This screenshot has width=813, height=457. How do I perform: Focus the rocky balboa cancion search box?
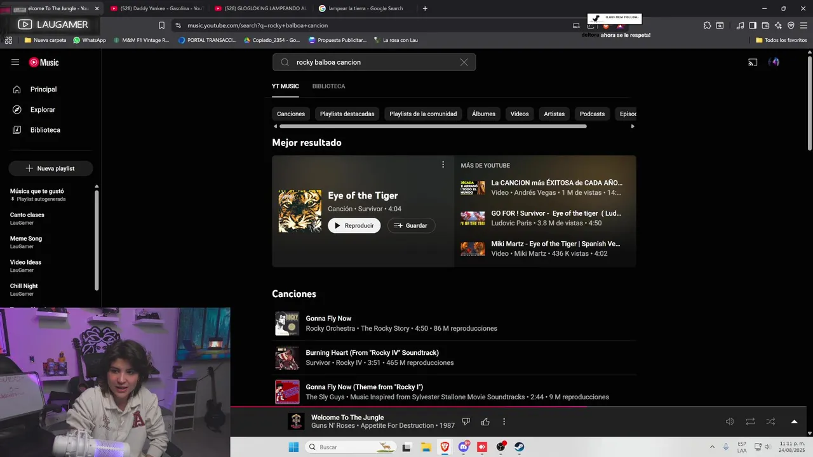(x=373, y=62)
